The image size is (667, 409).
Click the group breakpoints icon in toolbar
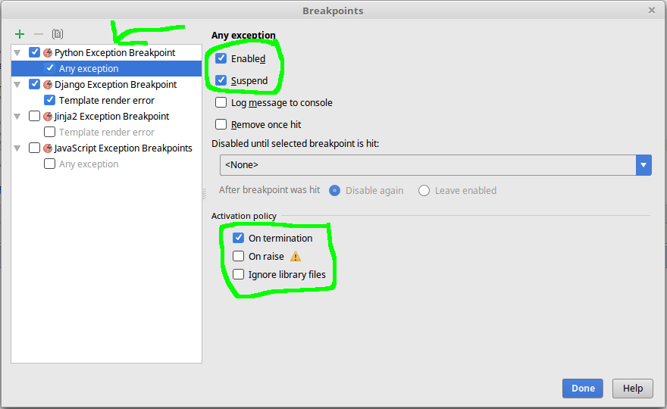coord(58,34)
